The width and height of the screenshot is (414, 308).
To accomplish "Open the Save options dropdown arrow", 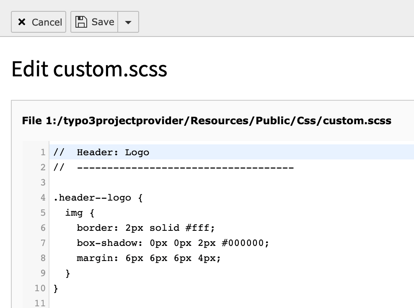I will pos(128,22).
